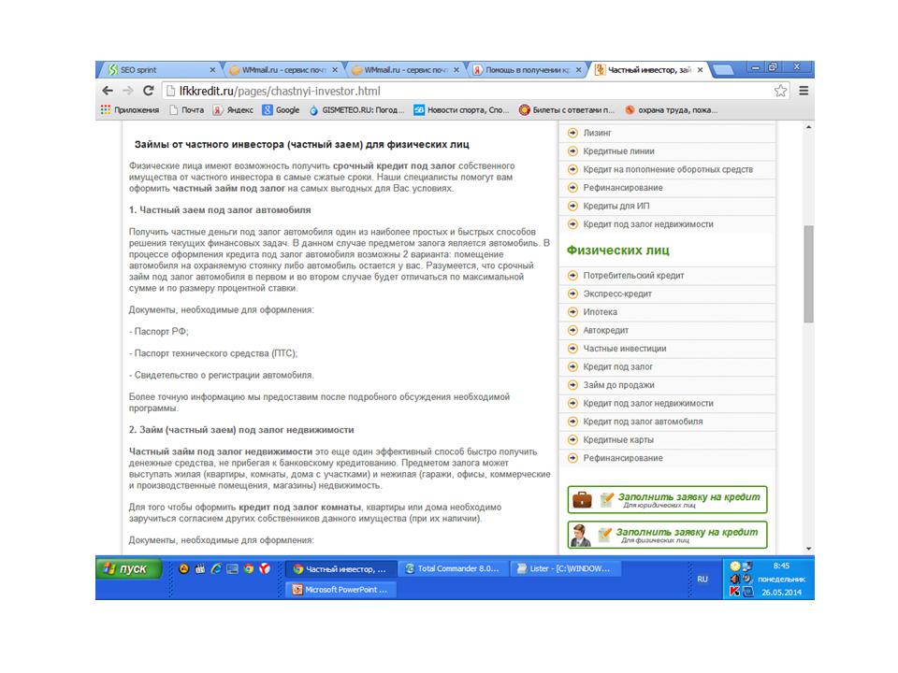This screenshot has width=898, height=673.
Task: Click the scrollbar down arrow
Action: [808, 549]
